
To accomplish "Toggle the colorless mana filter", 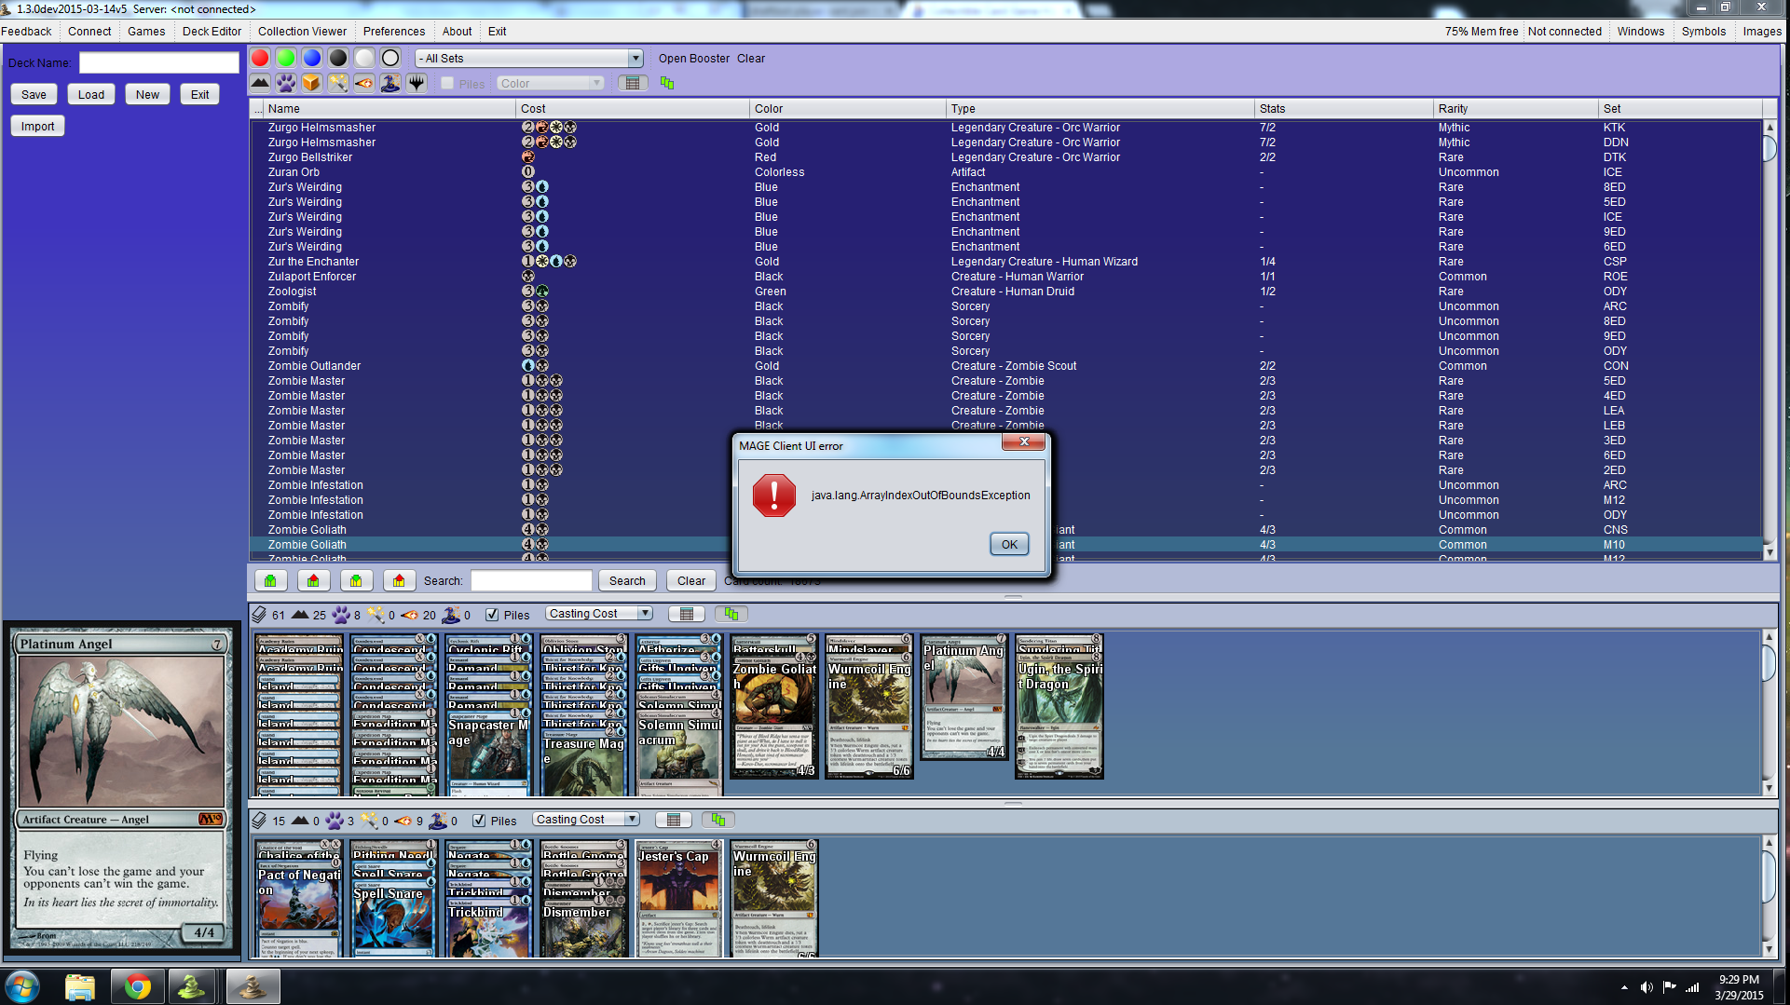I will [390, 58].
